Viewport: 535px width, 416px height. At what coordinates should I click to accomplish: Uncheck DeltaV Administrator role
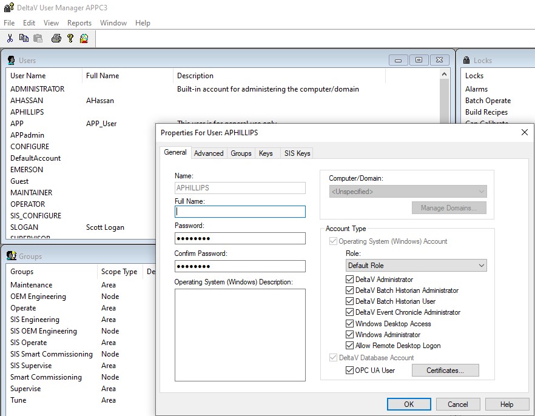point(349,280)
